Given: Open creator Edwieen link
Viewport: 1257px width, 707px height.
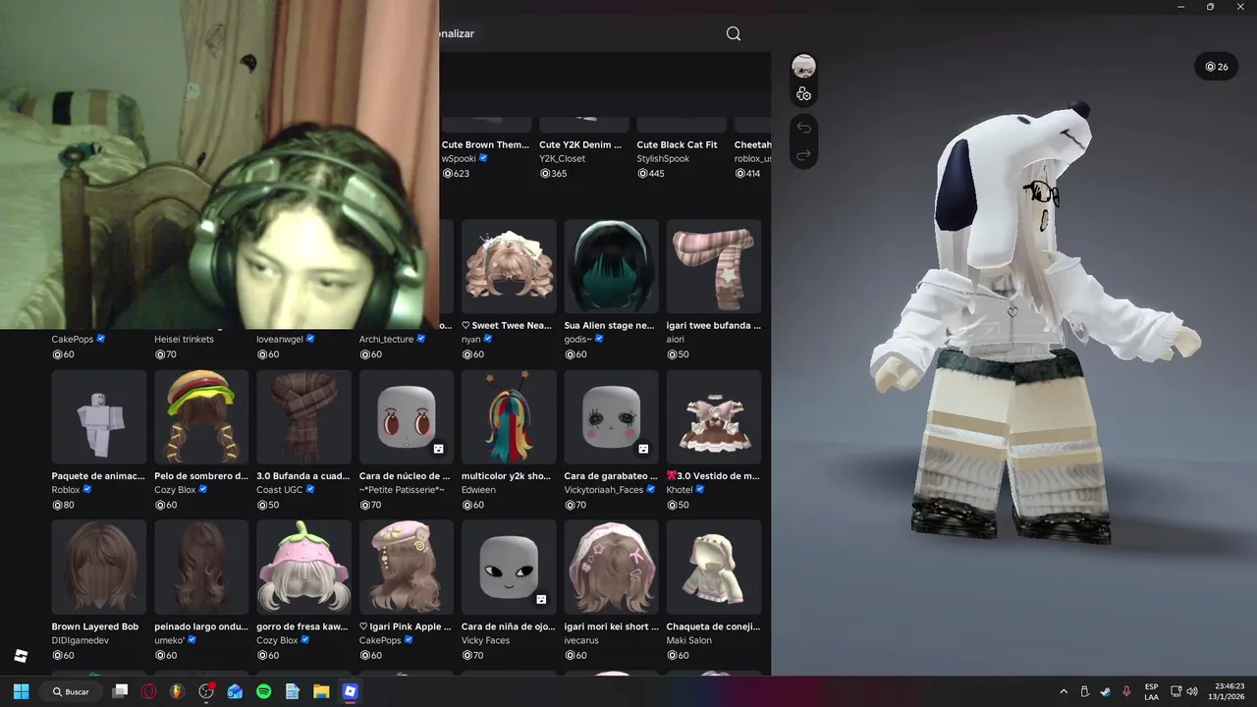Looking at the screenshot, I should 478,489.
